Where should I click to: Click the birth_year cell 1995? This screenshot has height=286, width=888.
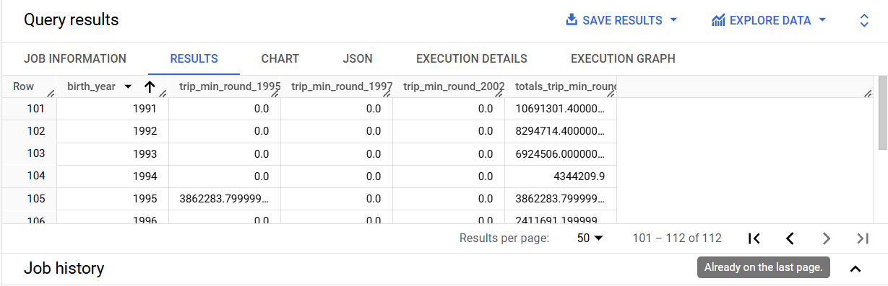113,198
